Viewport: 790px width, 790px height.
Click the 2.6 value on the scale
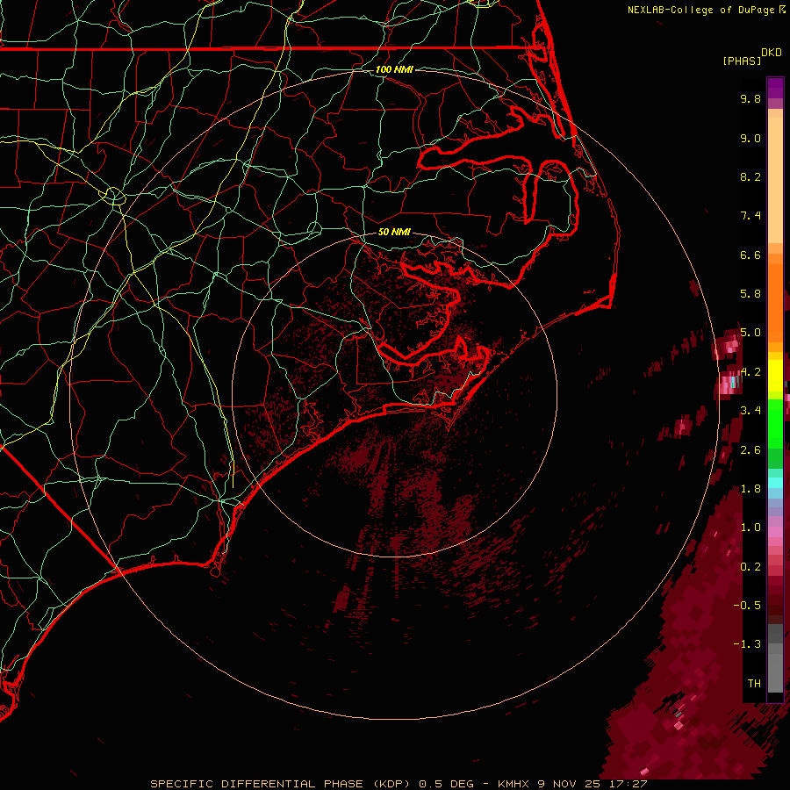coord(750,450)
